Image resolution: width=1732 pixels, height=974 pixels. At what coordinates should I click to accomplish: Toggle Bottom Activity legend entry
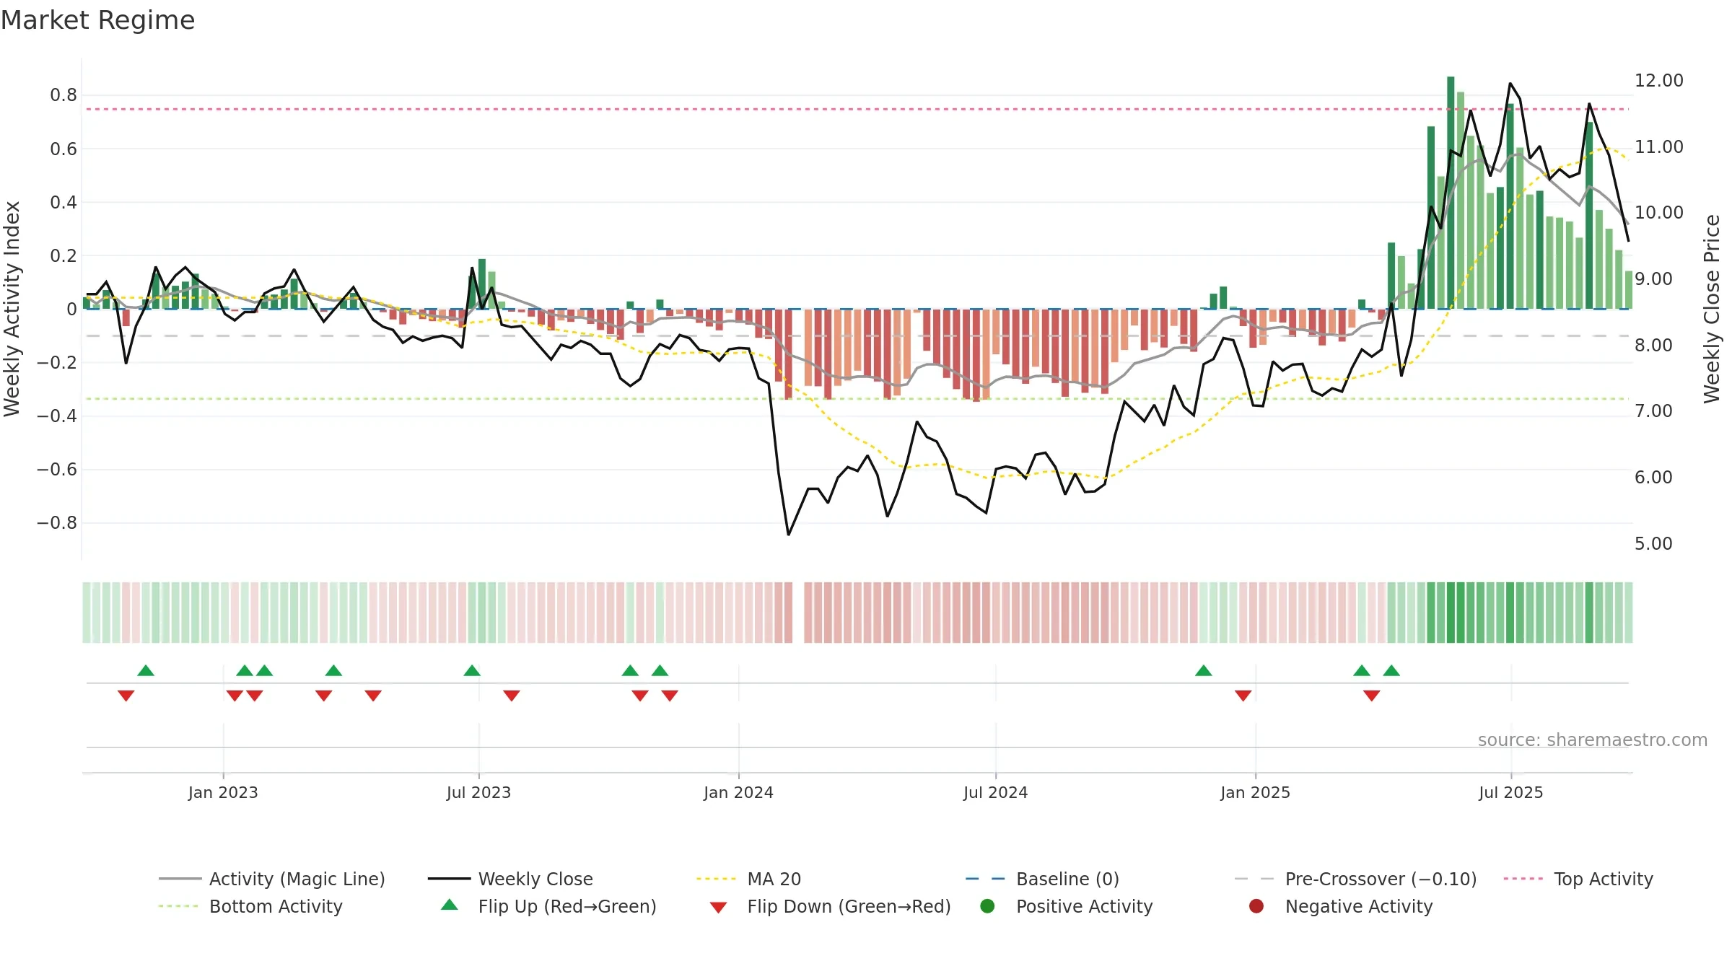pyautogui.click(x=250, y=906)
